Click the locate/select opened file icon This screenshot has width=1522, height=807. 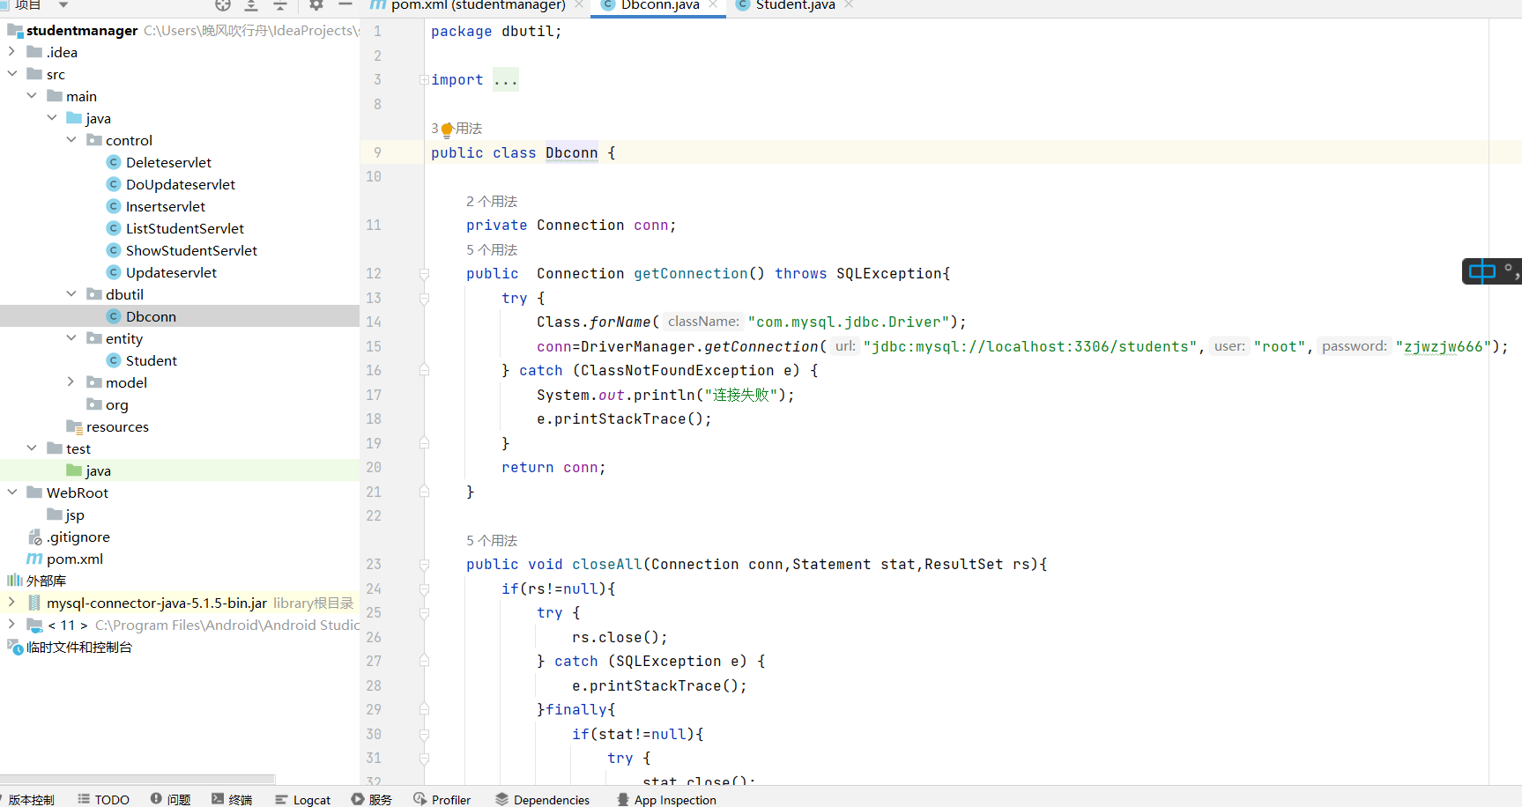(x=223, y=5)
